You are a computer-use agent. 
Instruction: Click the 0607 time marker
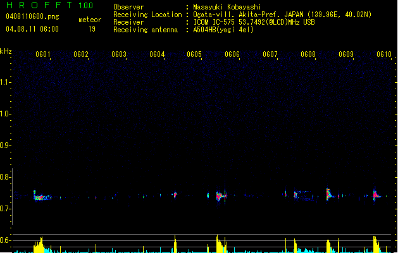[270, 54]
